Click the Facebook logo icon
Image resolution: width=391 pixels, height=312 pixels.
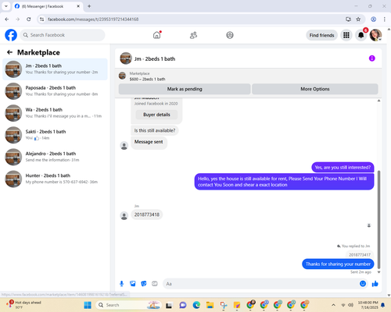pos(11,35)
